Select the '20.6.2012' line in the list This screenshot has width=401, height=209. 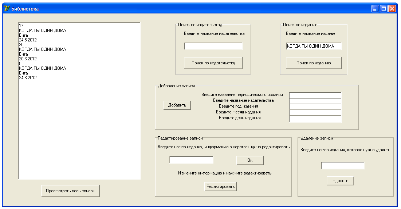pos(28,59)
